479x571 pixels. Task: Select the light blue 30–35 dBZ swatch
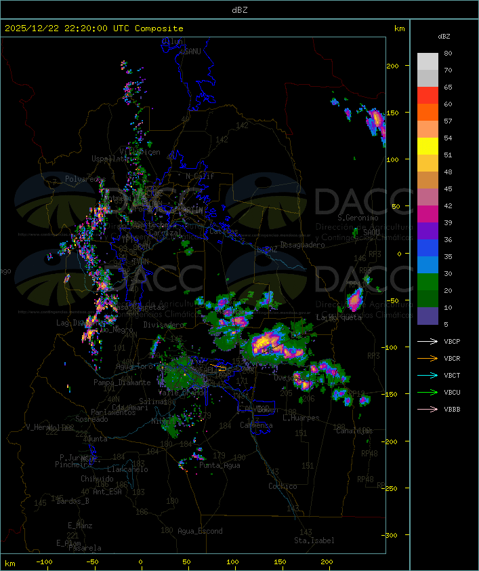point(428,264)
